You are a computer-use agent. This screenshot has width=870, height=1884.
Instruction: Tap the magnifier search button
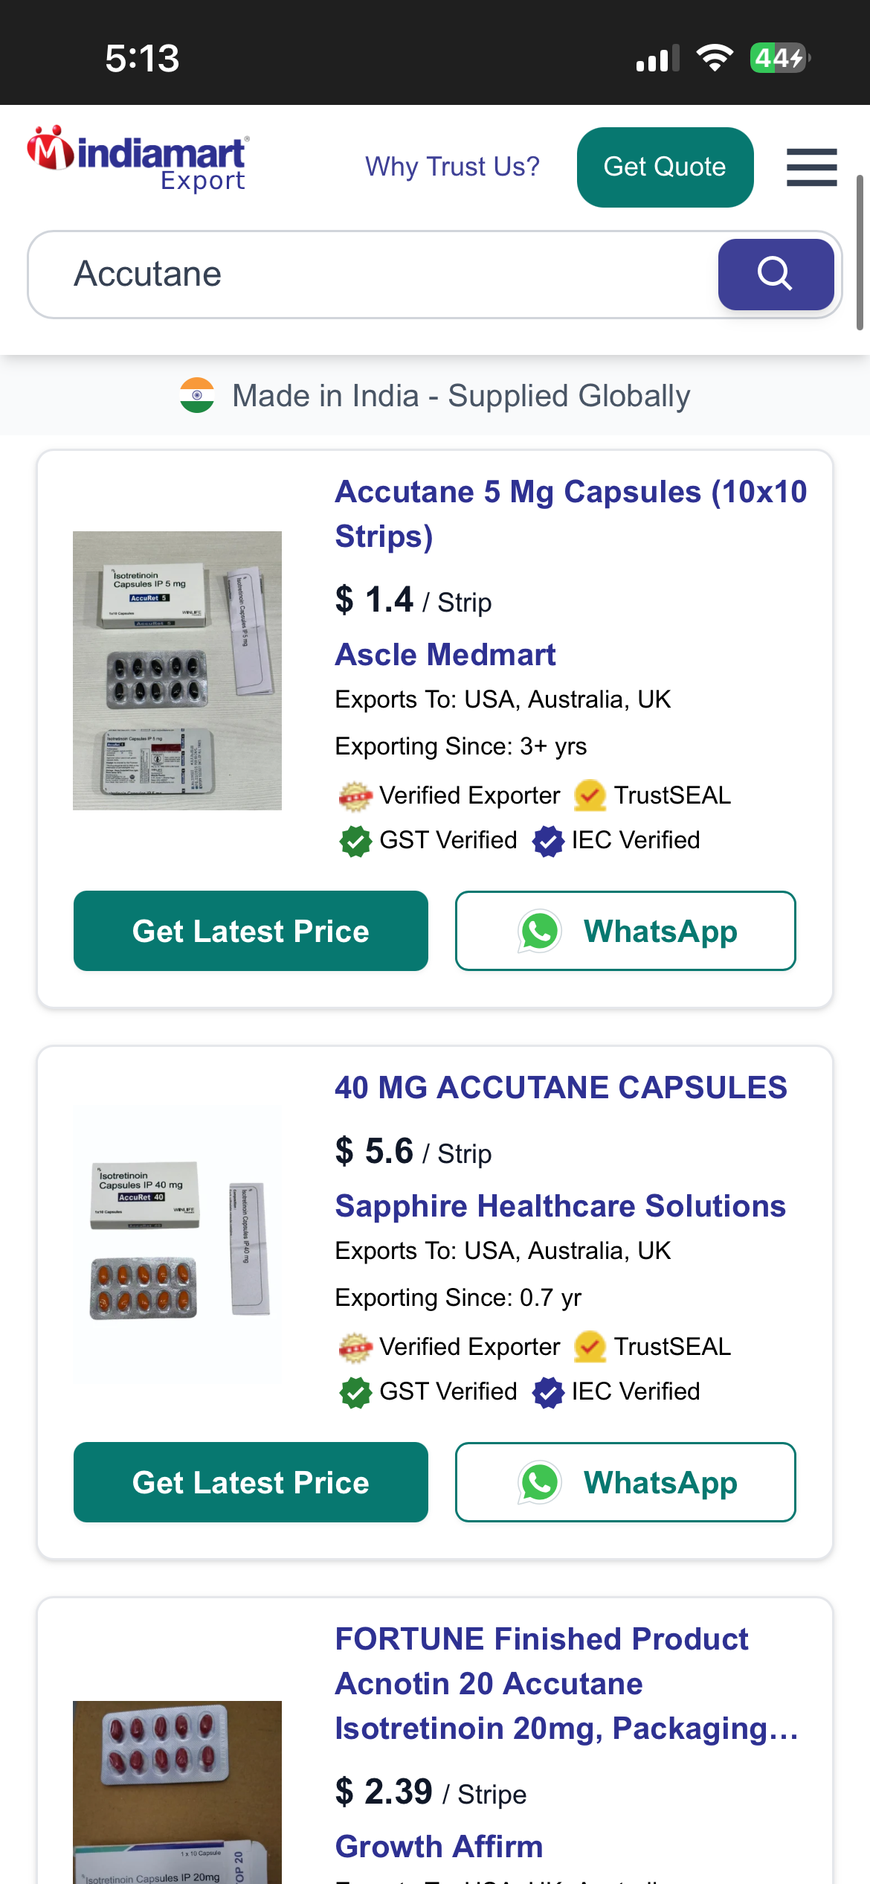(x=775, y=274)
